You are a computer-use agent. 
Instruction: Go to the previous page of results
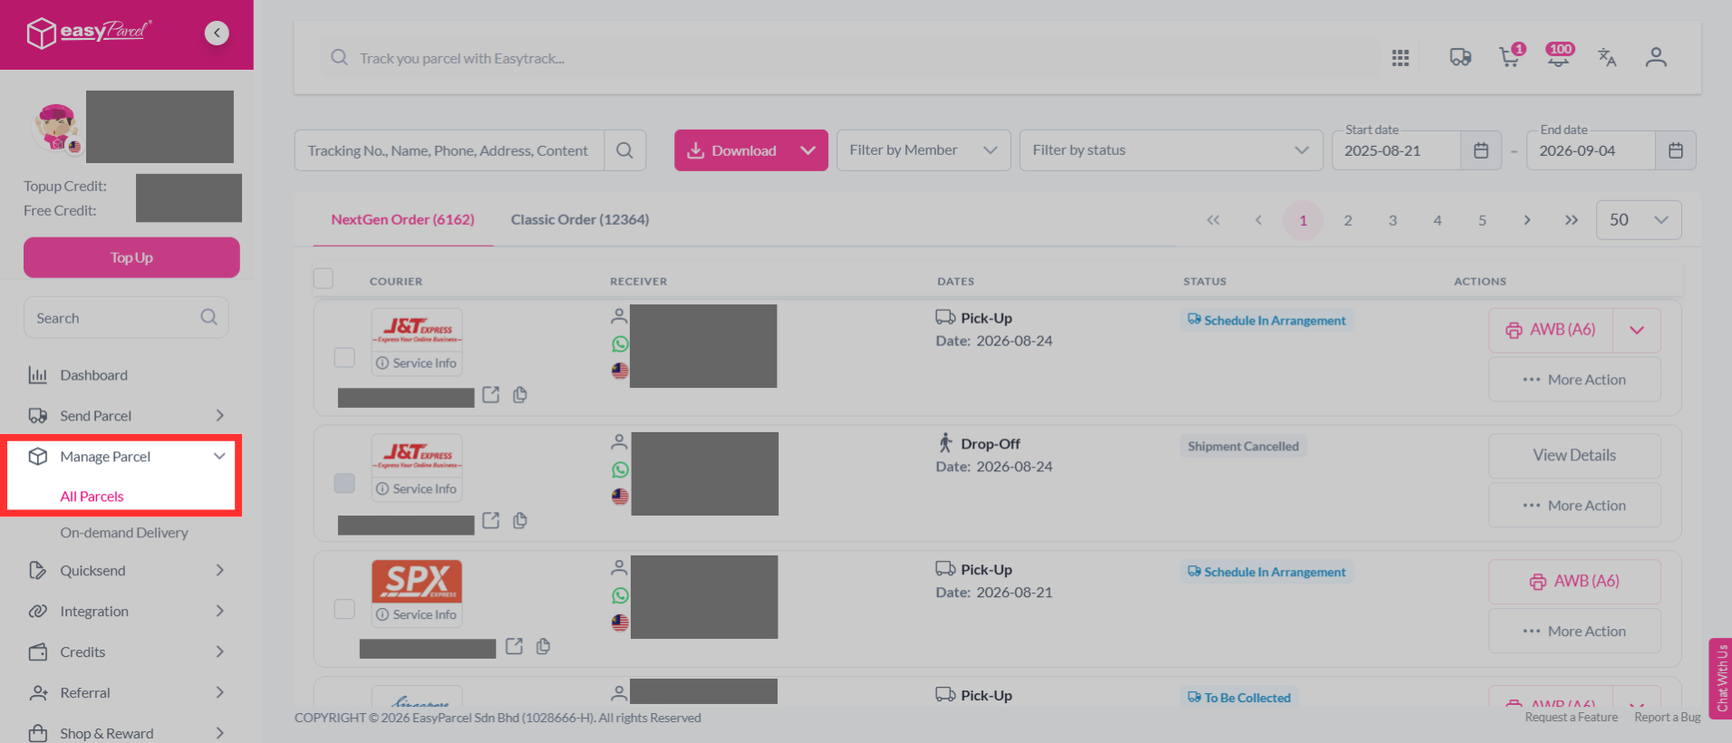(1258, 220)
